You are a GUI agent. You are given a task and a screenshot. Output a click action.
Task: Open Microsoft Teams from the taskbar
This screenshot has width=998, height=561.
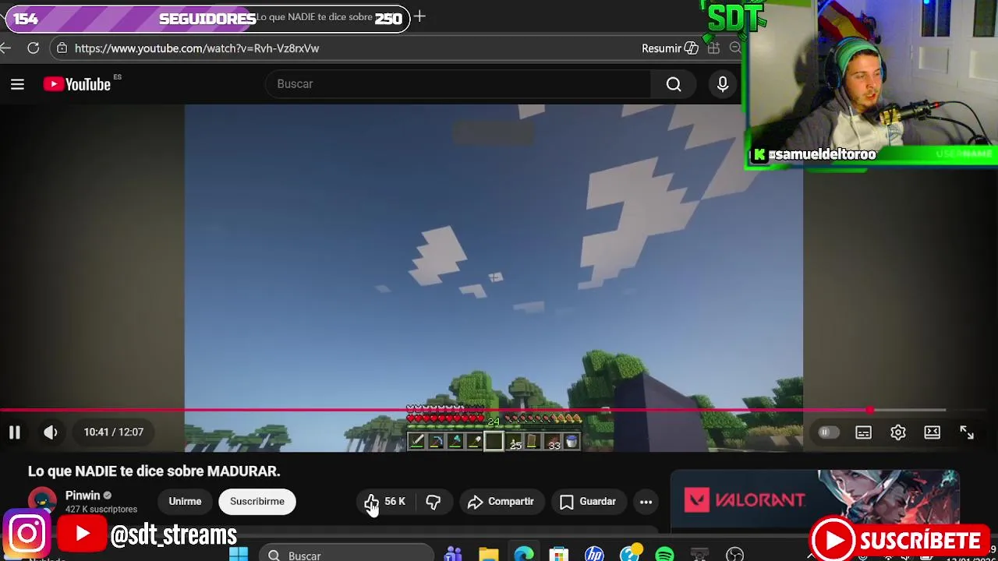click(453, 555)
